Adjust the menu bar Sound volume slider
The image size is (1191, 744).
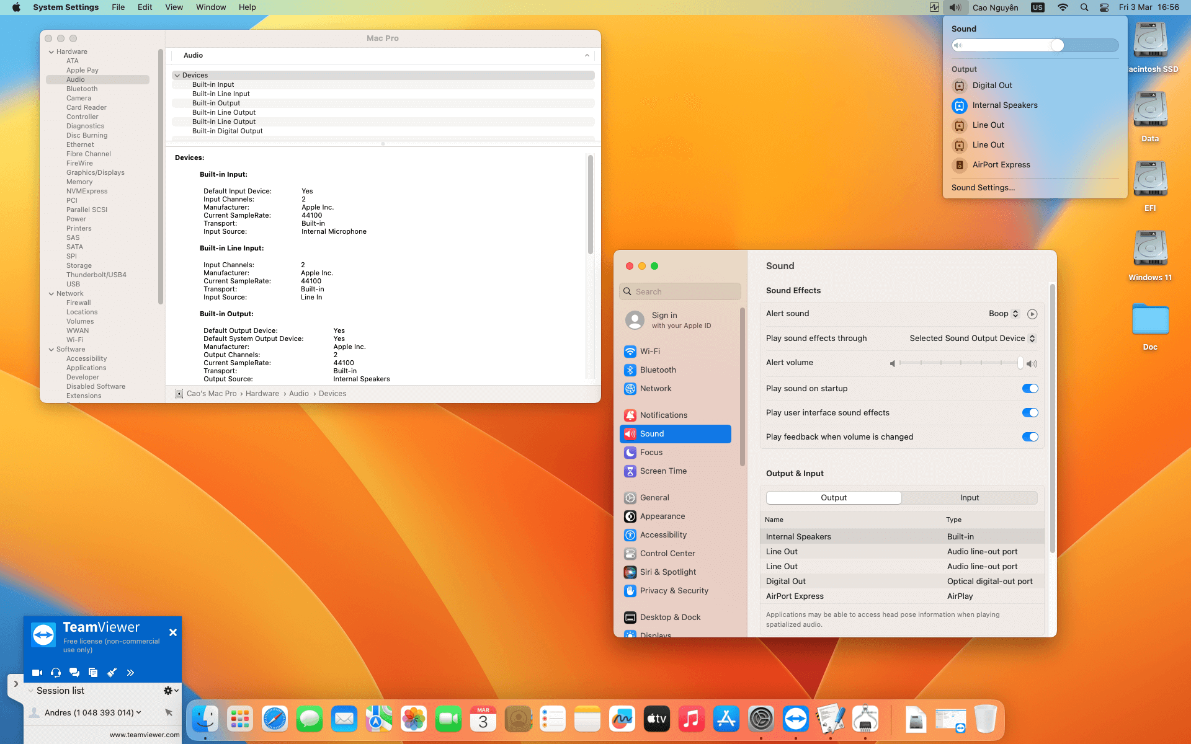click(1035, 45)
